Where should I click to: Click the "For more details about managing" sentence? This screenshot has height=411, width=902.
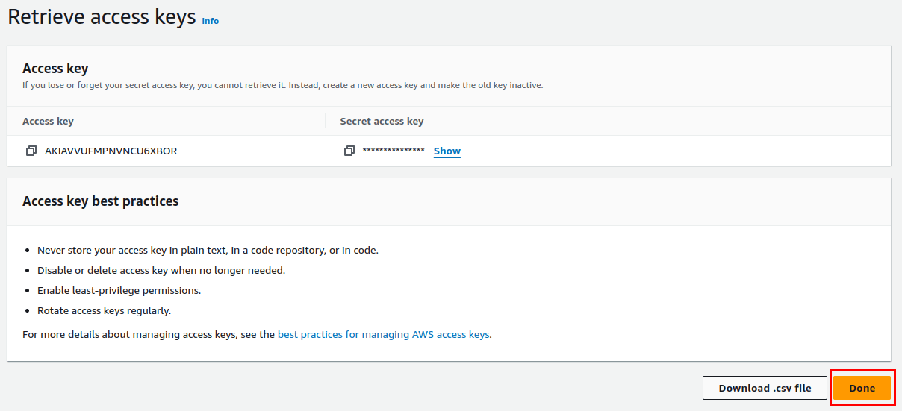(x=149, y=335)
